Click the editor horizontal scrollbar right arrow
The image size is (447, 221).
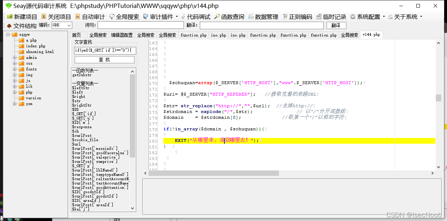433,173
